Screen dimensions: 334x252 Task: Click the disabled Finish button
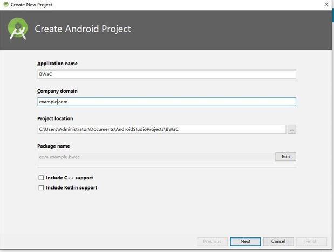click(312, 241)
